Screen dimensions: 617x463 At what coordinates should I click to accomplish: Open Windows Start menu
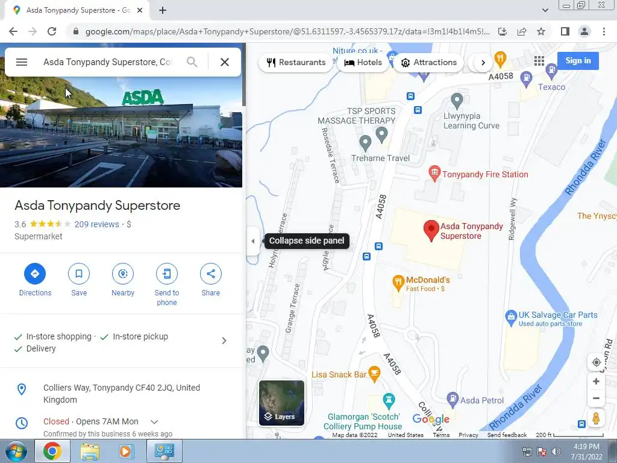click(16, 451)
